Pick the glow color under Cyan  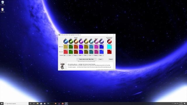pos(91,52)
